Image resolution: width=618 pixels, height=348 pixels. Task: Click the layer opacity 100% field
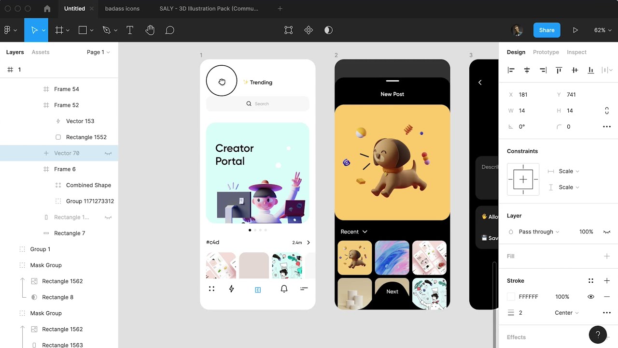[586, 232]
